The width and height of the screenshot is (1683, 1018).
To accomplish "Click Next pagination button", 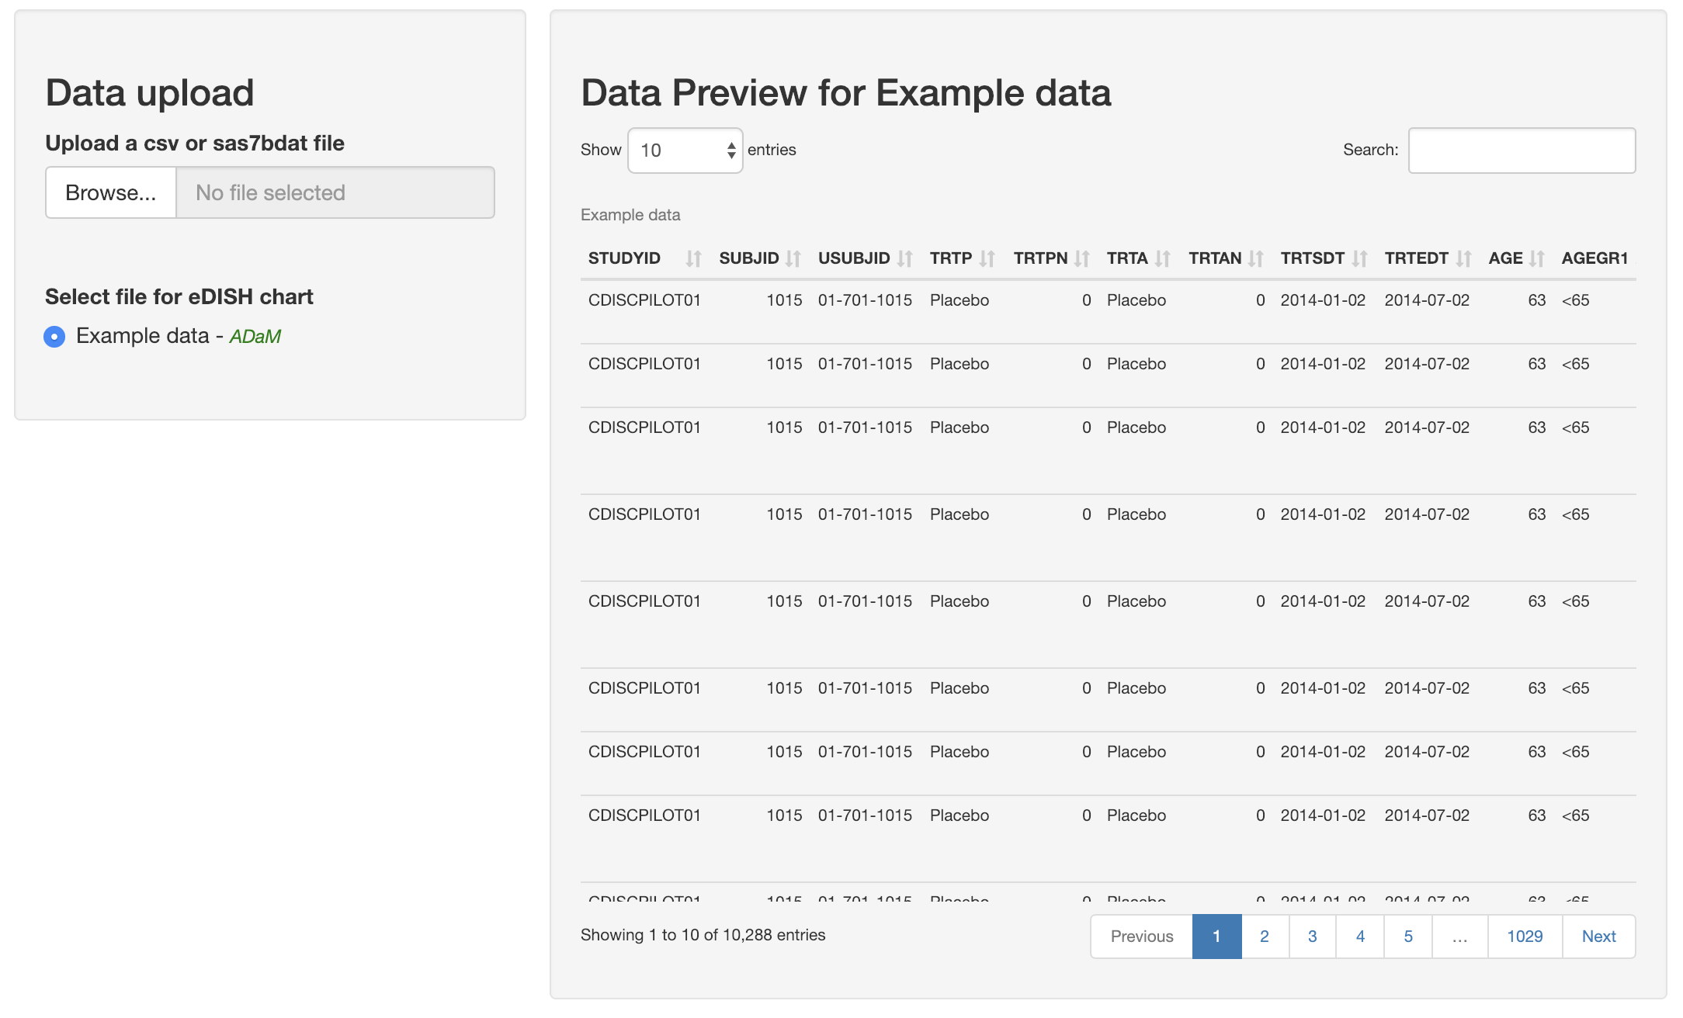I will [1598, 937].
